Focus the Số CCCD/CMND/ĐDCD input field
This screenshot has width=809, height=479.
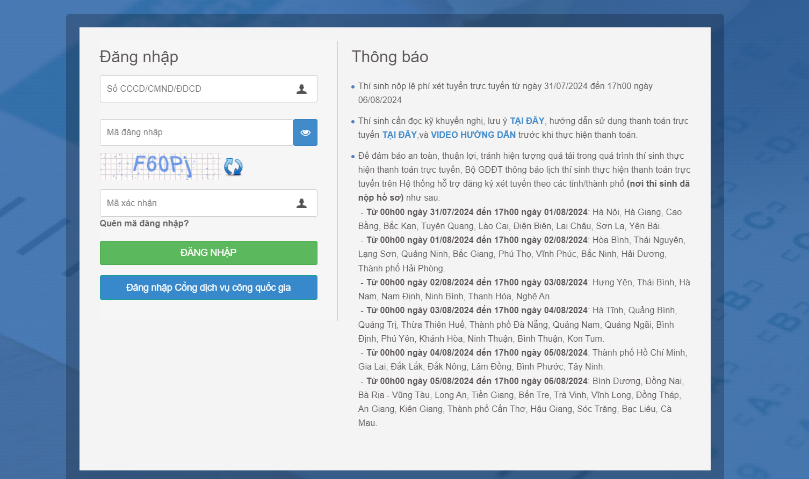pos(208,89)
